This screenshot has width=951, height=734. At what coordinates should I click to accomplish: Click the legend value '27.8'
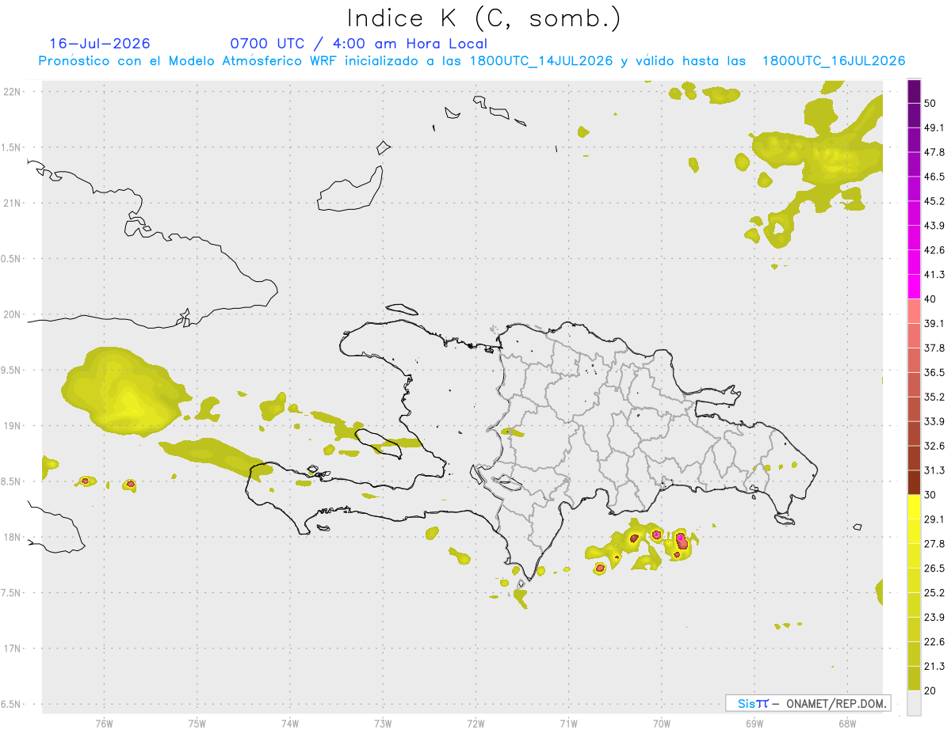pyautogui.click(x=934, y=543)
